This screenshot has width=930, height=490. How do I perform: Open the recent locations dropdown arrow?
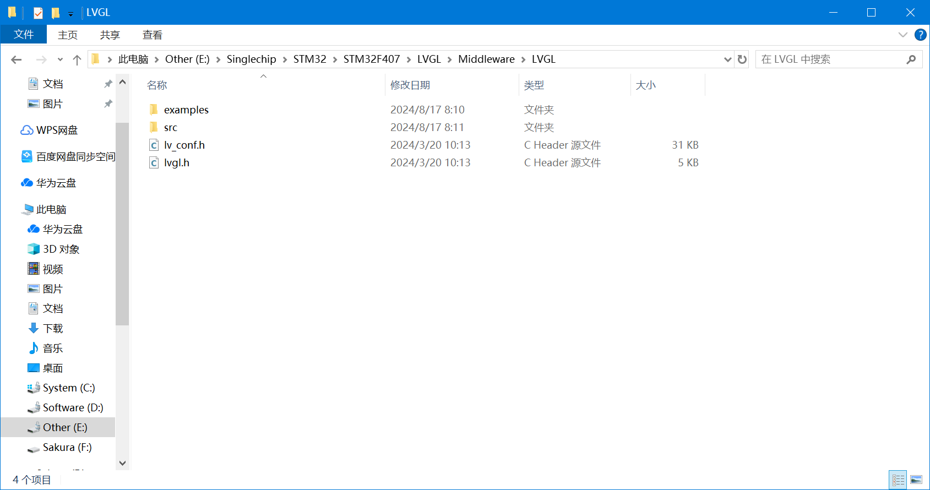(60, 59)
